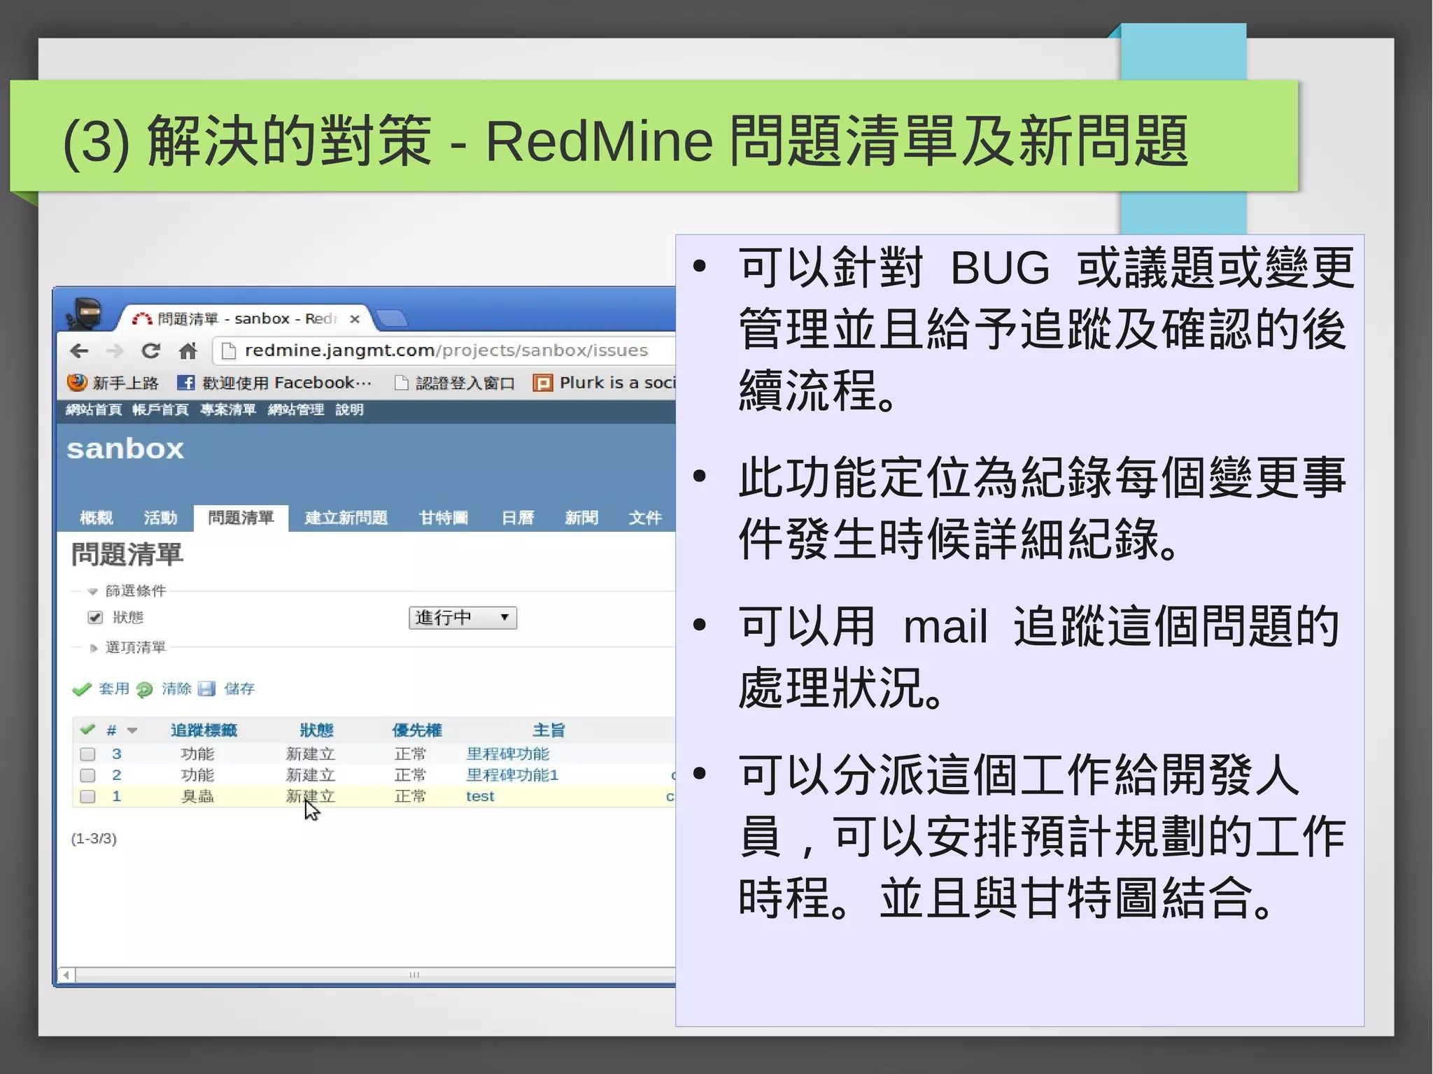
Task: Click 臭蟲 tracker cell in row 1
Action: (197, 796)
